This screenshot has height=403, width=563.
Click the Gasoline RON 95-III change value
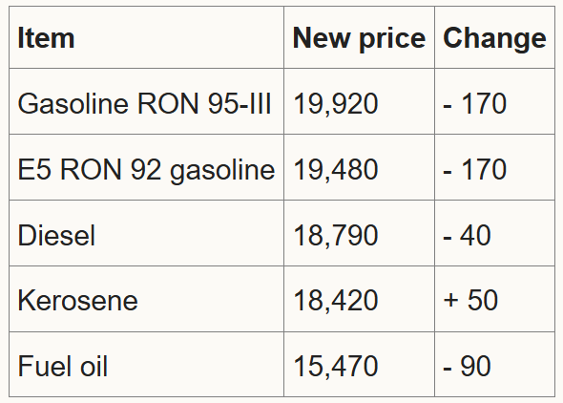tap(494, 101)
